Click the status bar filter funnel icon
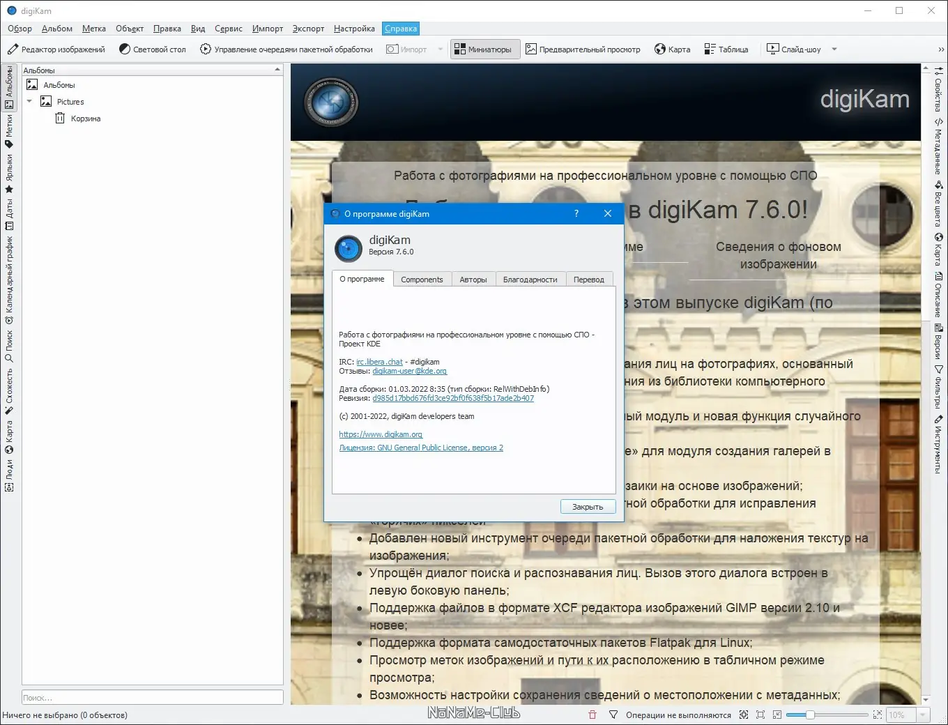The width and height of the screenshot is (948, 725). pyautogui.click(x=613, y=715)
